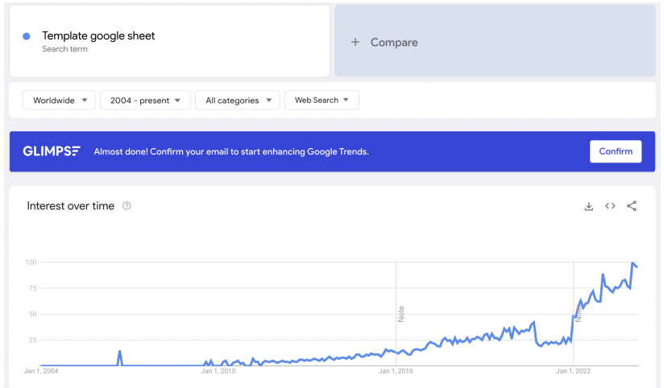Screen dimensions: 664x388
Task: Click the Almost done confirm email message
Action: click(231, 151)
